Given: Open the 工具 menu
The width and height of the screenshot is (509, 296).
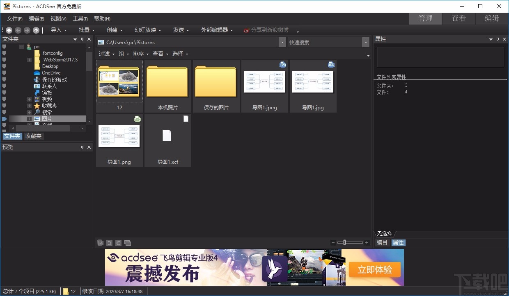Looking at the screenshot, I should pos(80,18).
